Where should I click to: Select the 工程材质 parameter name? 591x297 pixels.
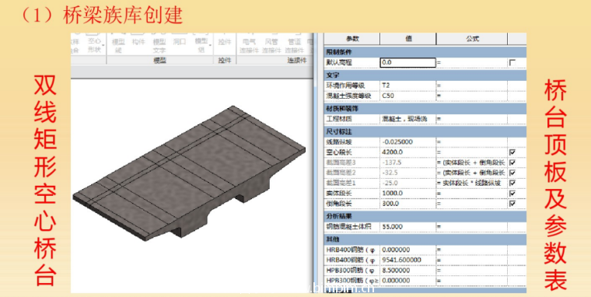point(339,119)
